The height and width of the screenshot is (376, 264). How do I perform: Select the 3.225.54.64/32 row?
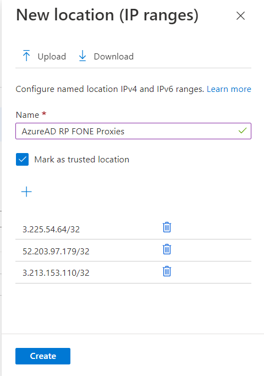click(x=133, y=228)
